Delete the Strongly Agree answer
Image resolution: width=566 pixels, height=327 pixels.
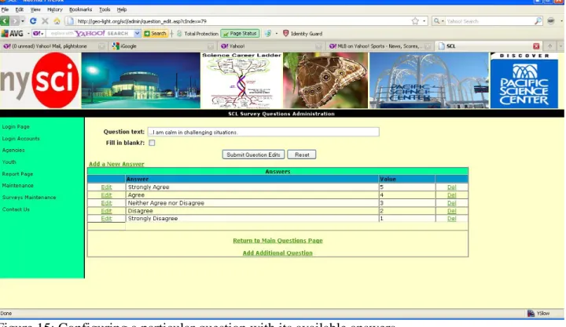tap(451, 187)
